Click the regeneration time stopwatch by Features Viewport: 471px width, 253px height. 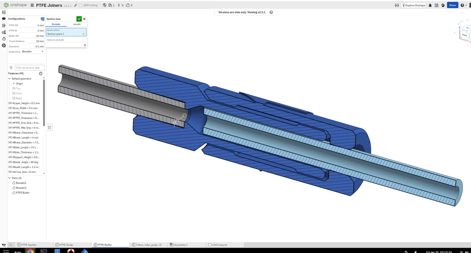41,74
